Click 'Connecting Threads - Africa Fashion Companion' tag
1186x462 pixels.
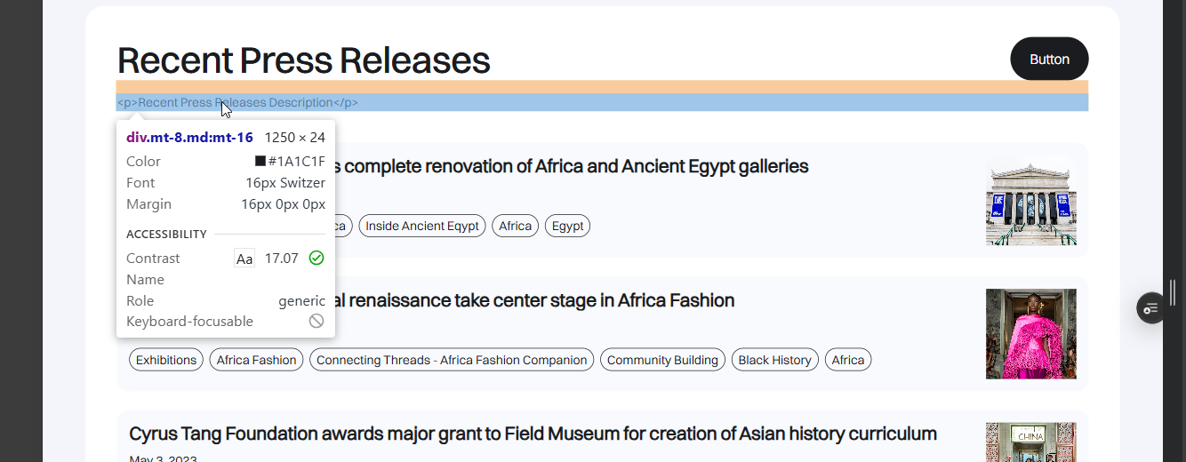[x=452, y=360]
